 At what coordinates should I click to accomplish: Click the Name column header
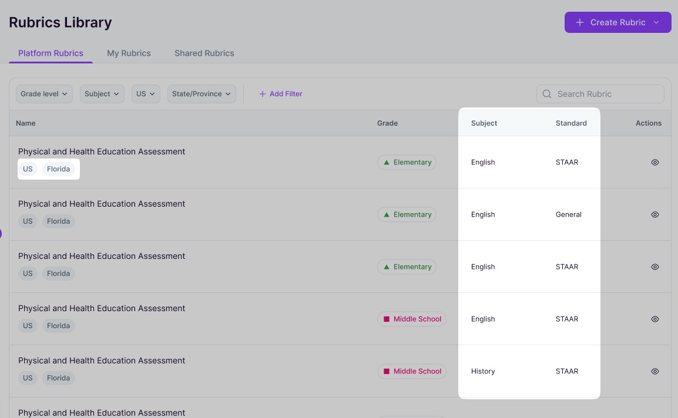pos(25,123)
